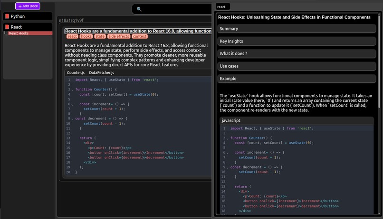Expand the 'What it does ?' section
Image resolution: width=383 pixels, height=219 pixels.
tap(297, 54)
